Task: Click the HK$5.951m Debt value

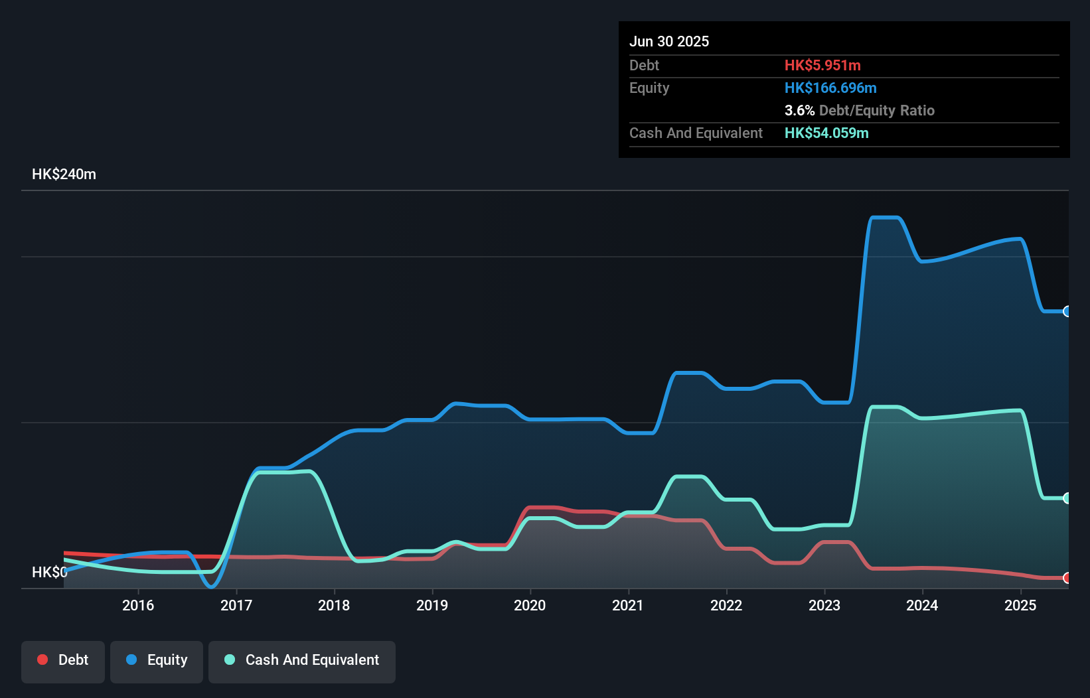Action: (x=823, y=65)
